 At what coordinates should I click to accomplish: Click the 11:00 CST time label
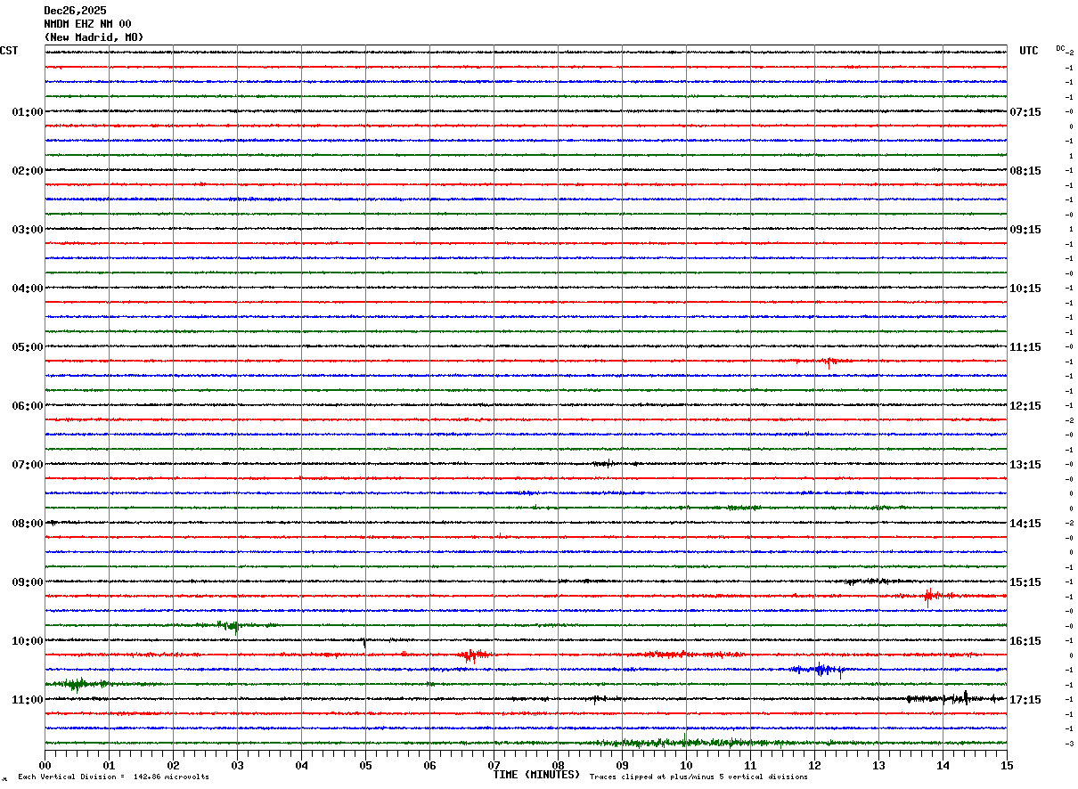click(27, 700)
